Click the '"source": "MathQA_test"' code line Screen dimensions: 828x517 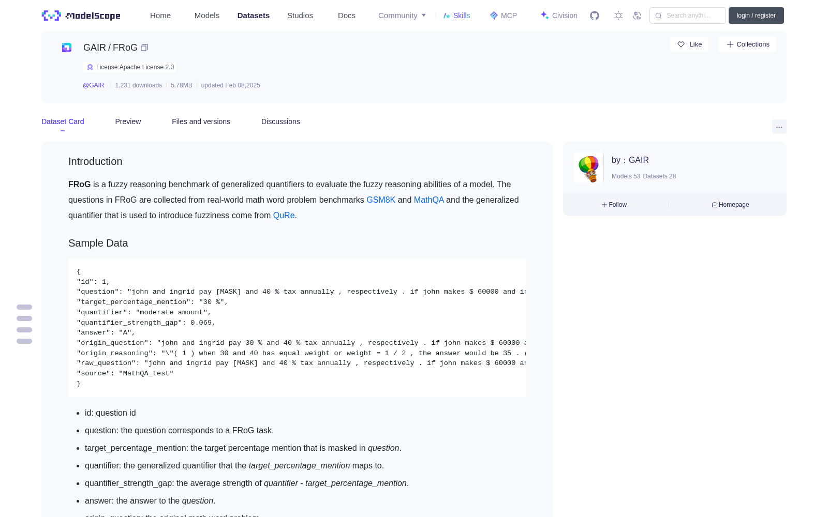coord(125,373)
